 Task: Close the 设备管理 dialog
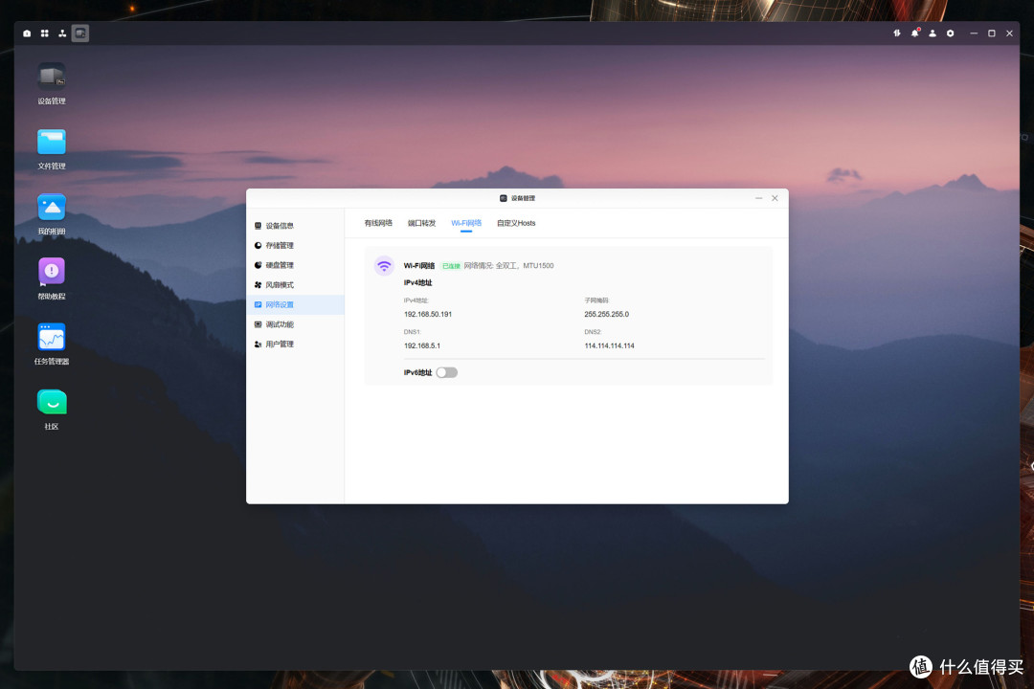[x=775, y=198]
